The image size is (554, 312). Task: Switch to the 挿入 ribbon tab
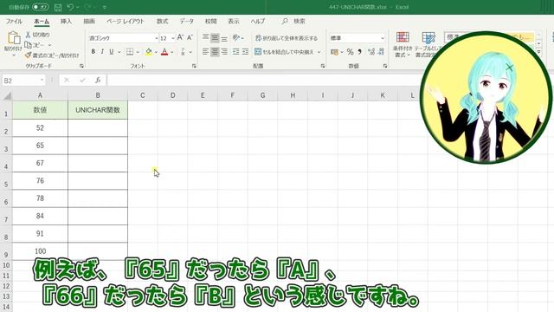(66, 21)
